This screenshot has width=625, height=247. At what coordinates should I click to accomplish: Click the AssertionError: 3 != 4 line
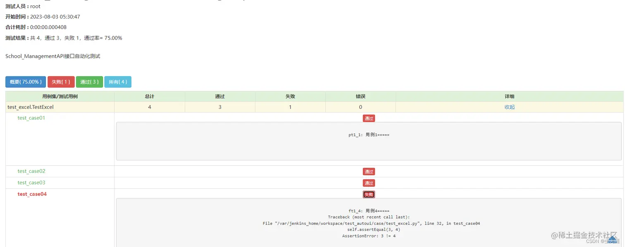tap(369, 236)
